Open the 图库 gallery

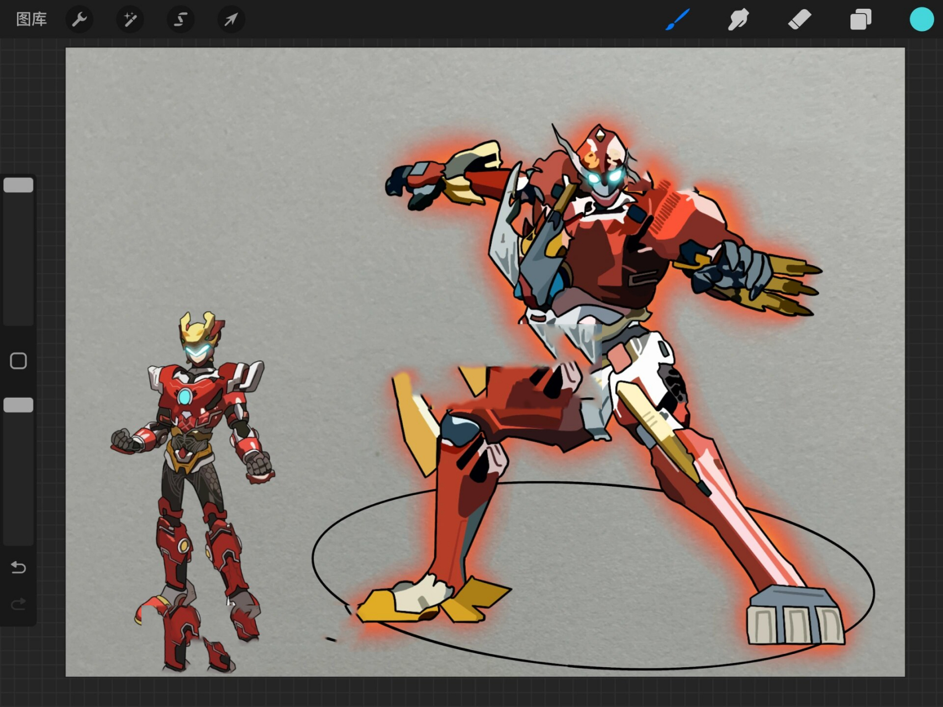tap(31, 19)
